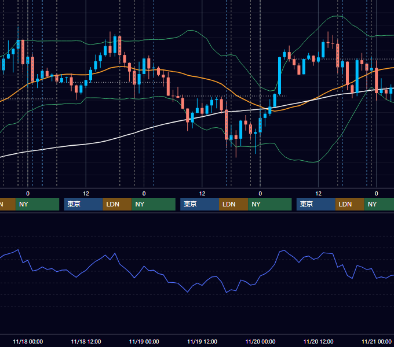Click the 11/19 12:00 time axis label

click(x=202, y=341)
